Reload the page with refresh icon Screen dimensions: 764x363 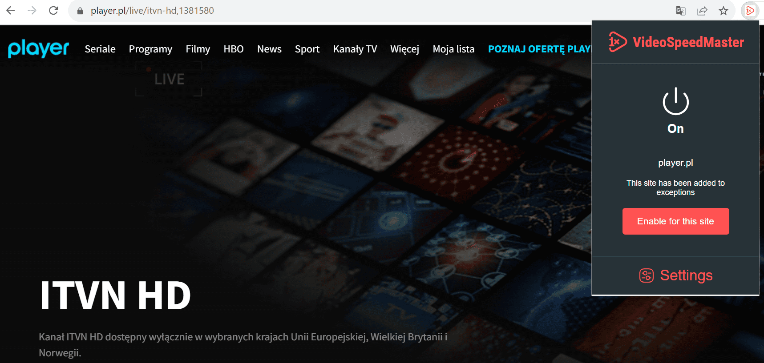tap(53, 10)
